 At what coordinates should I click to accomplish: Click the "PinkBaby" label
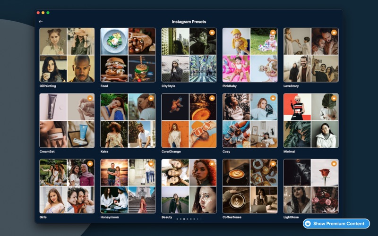coord(229,86)
